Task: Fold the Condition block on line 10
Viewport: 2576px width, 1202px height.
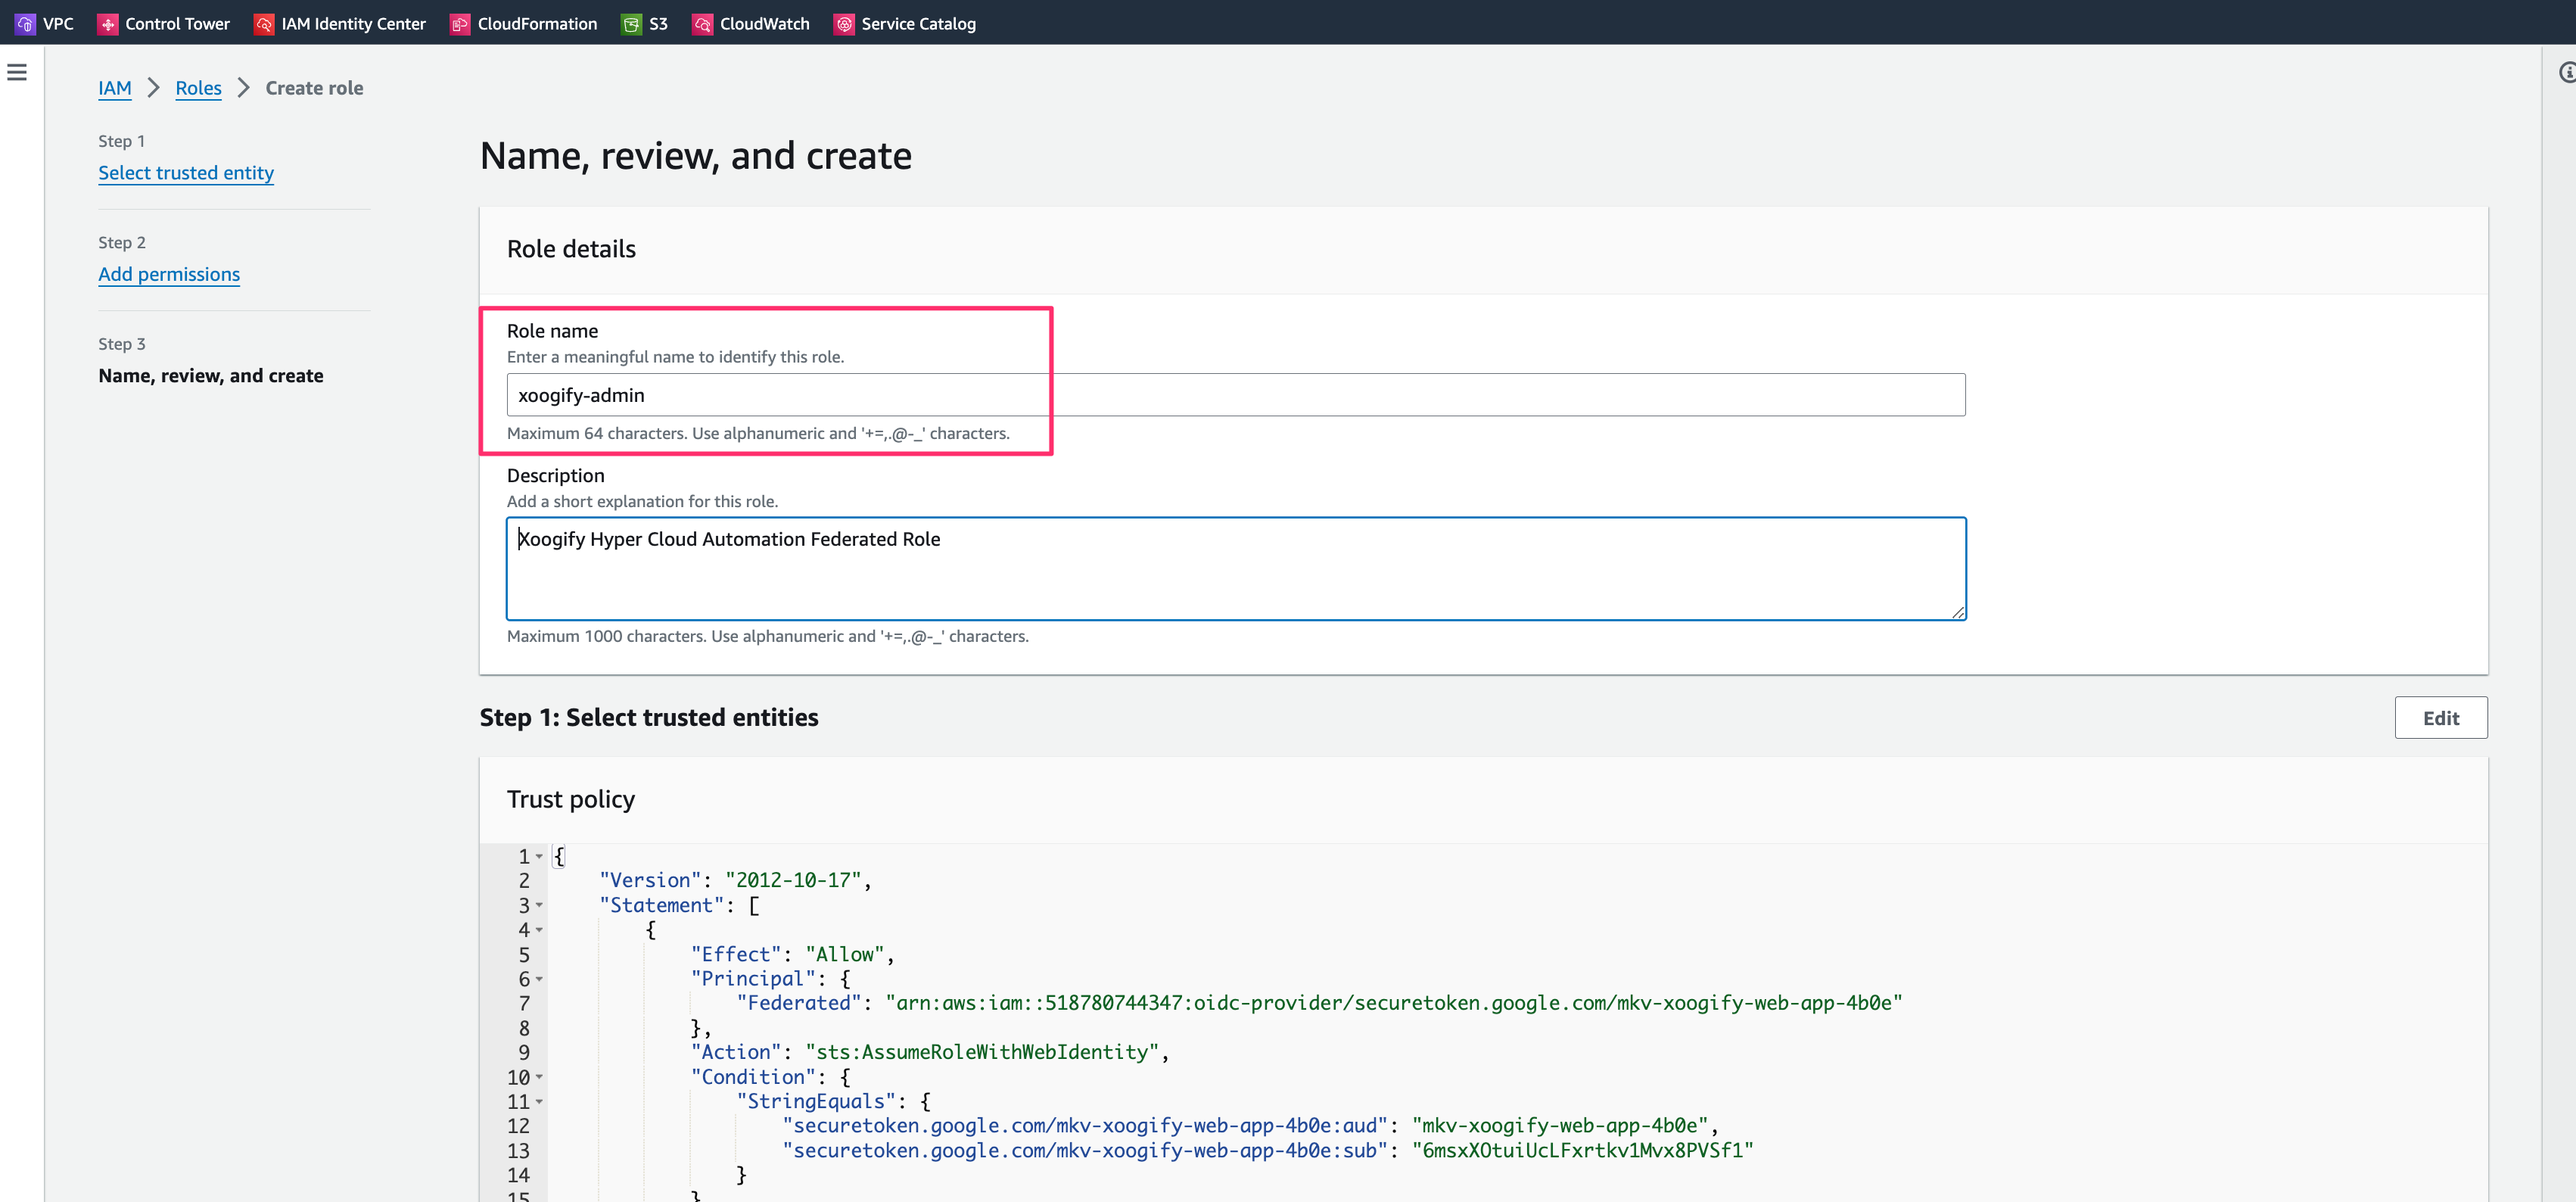Action: [539, 1077]
